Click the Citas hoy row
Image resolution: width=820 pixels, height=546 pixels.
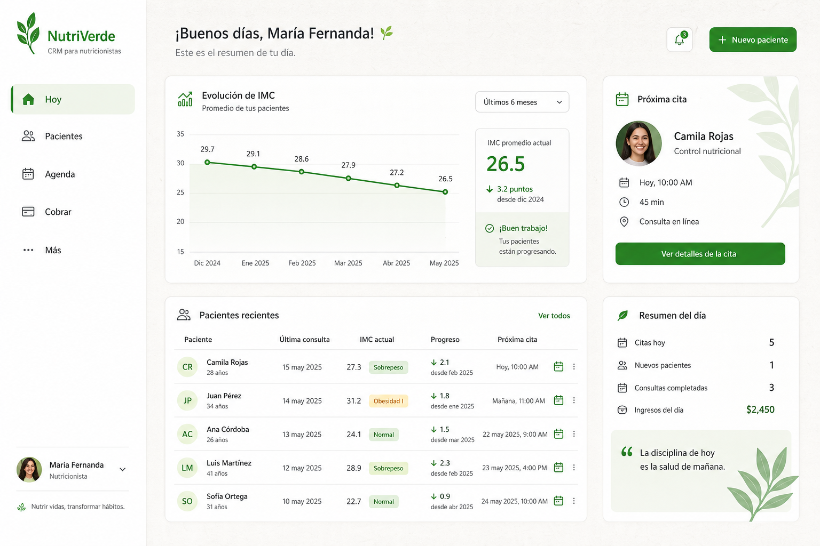(696, 342)
